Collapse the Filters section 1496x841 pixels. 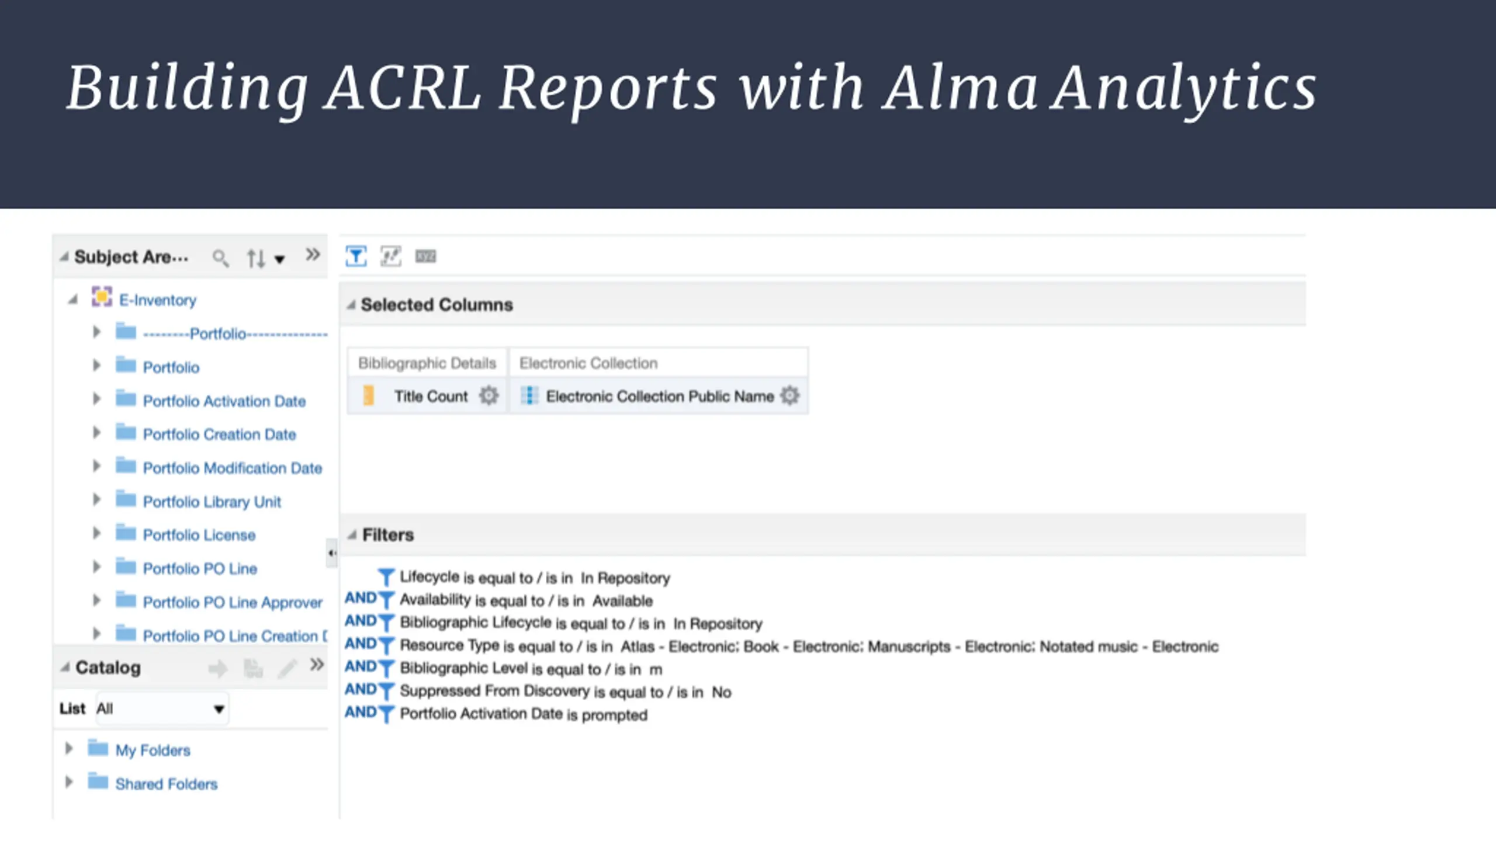[352, 534]
